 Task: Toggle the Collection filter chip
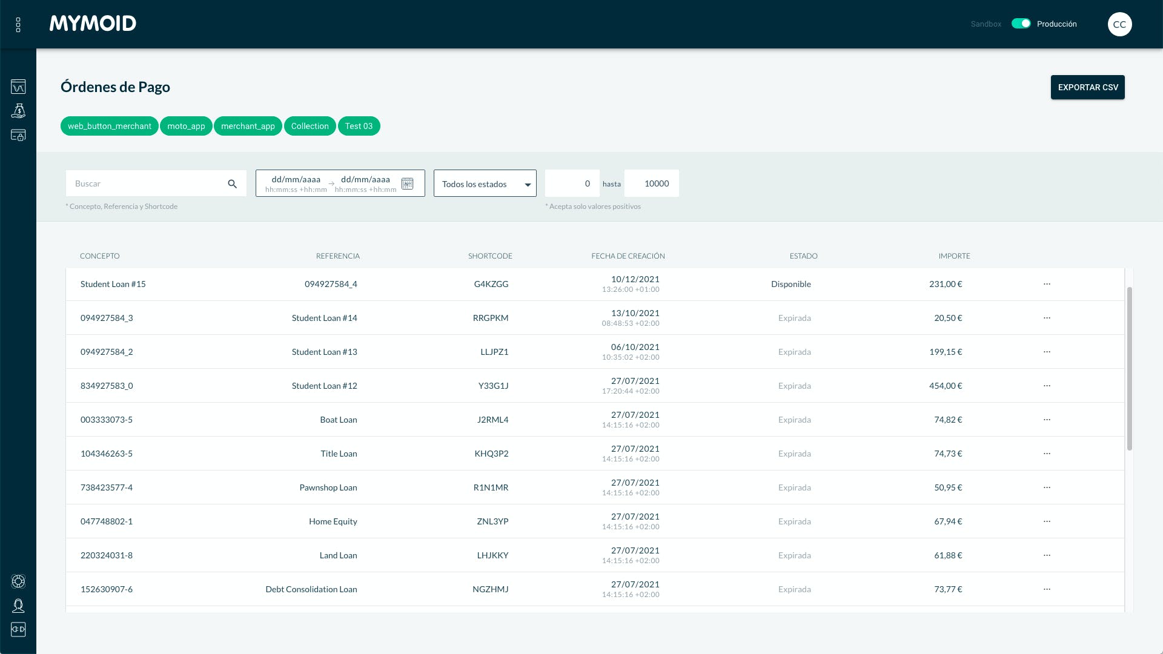coord(310,126)
